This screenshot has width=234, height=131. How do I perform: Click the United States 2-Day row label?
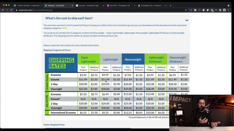(54, 84)
